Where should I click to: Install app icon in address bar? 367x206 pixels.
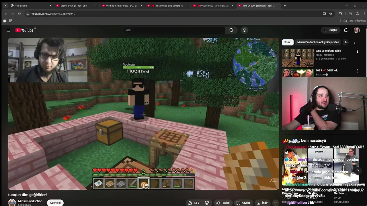324,14
